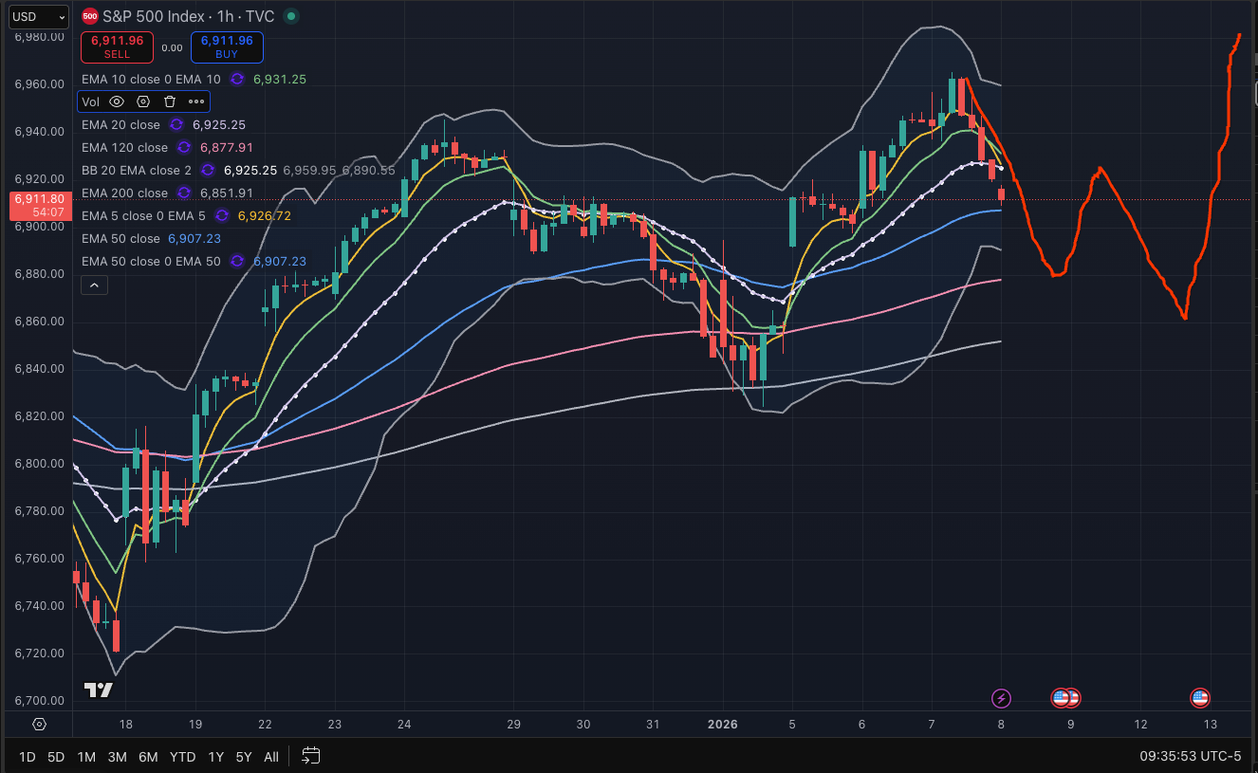The height and width of the screenshot is (773, 1258).
Task: Click the 0.00 spread between Sell and Buy
Action: [x=172, y=47]
